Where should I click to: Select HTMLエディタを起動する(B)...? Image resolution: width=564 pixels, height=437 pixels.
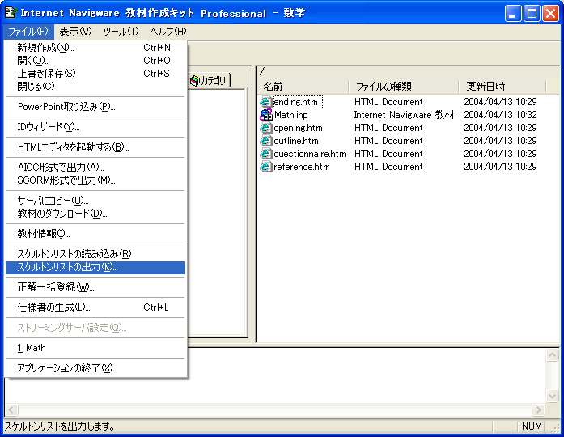click(x=95, y=147)
